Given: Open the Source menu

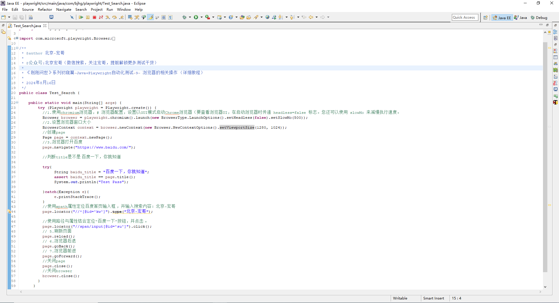Looking at the screenshot, I should pos(28,10).
